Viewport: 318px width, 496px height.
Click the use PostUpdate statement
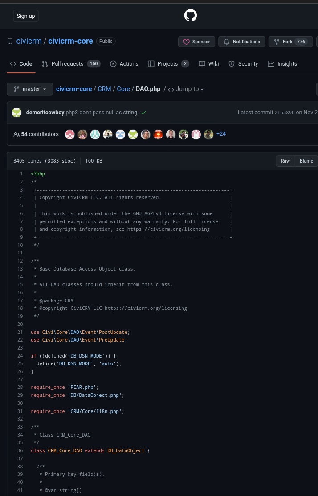tap(81, 332)
